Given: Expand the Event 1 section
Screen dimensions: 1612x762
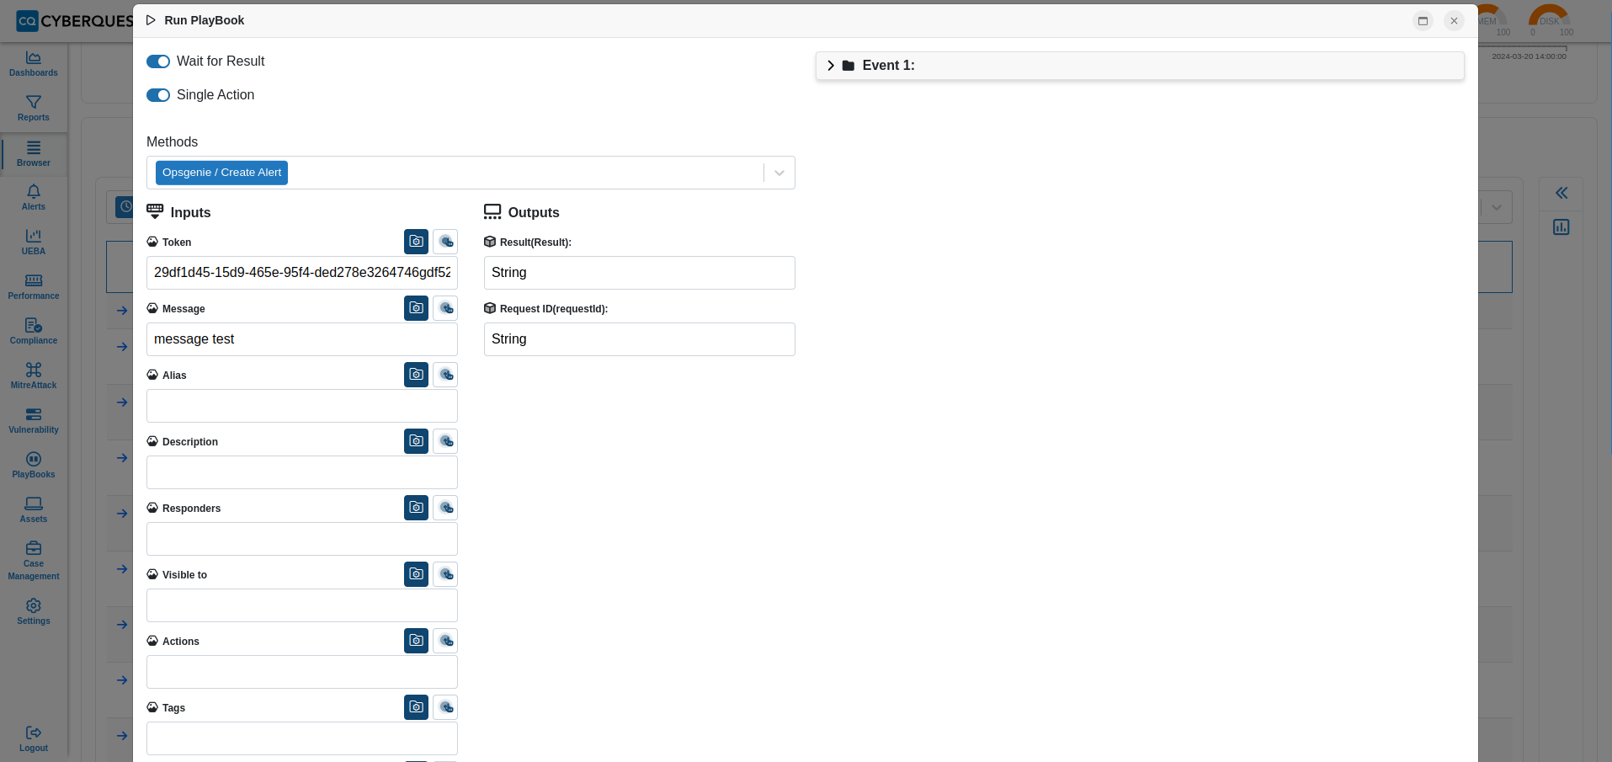Looking at the screenshot, I should [831, 66].
